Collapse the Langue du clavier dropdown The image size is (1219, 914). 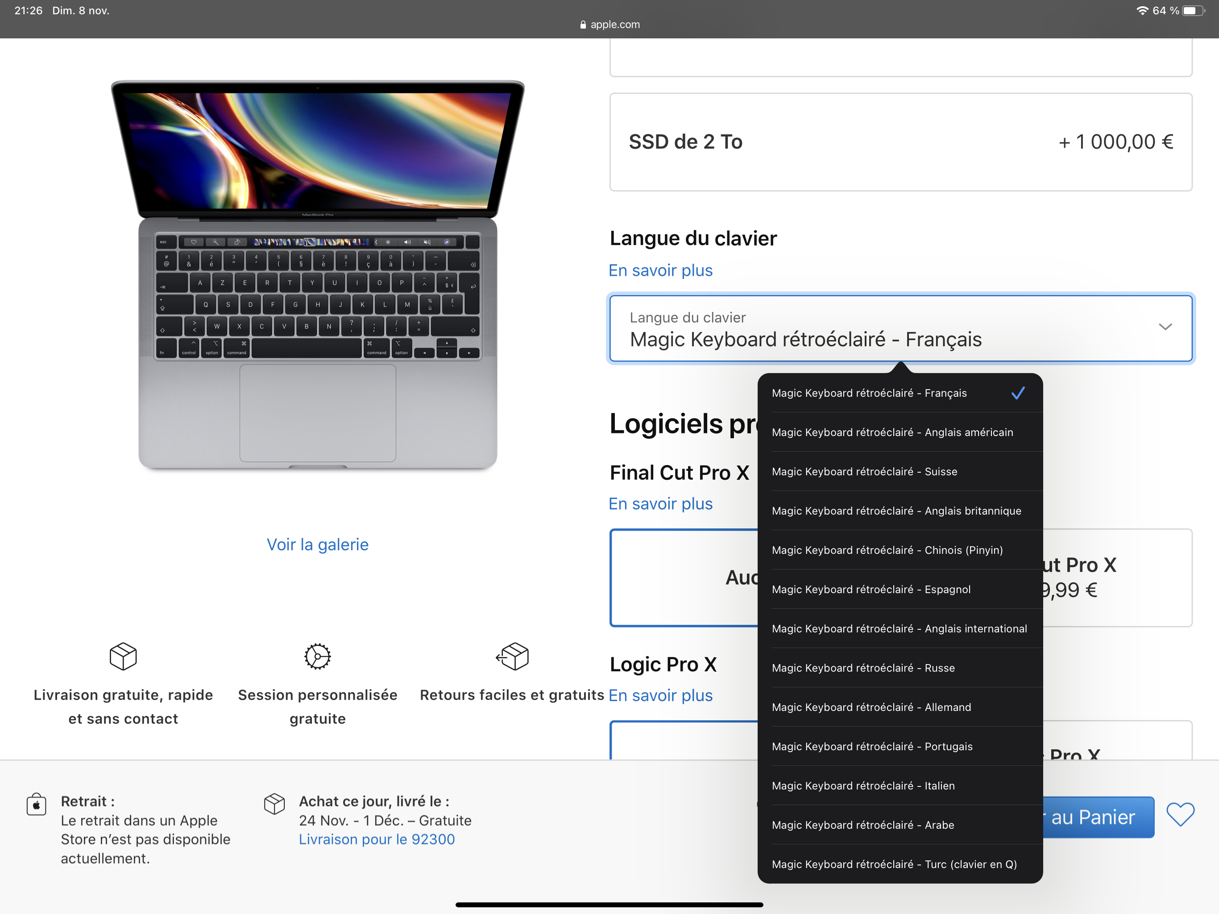click(882, 329)
